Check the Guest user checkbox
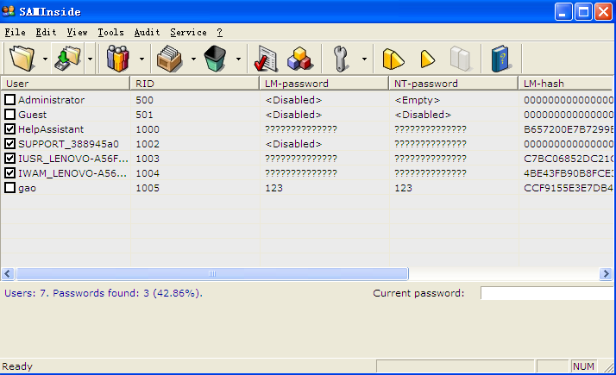616x375 pixels. pos(9,115)
